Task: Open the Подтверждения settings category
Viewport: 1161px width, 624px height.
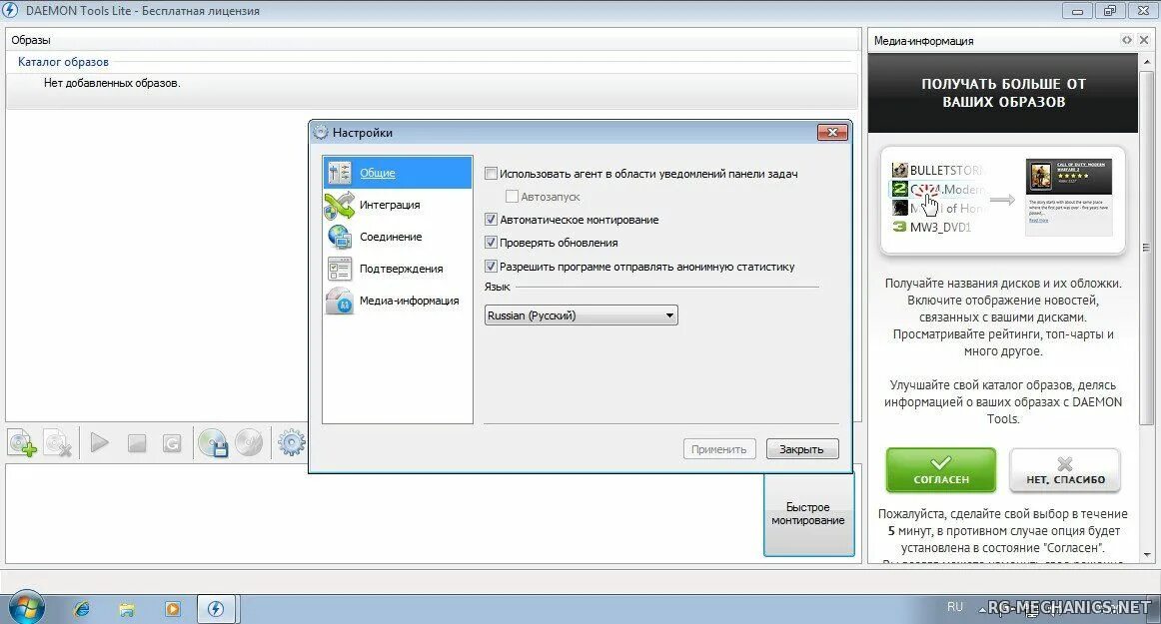Action: [398, 269]
